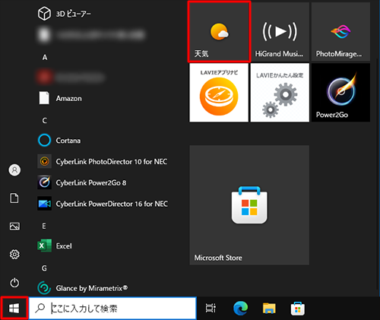Screen dimensions: 380x320
Task: Click the ここに入力して検索 search box
Action: tap(112, 309)
